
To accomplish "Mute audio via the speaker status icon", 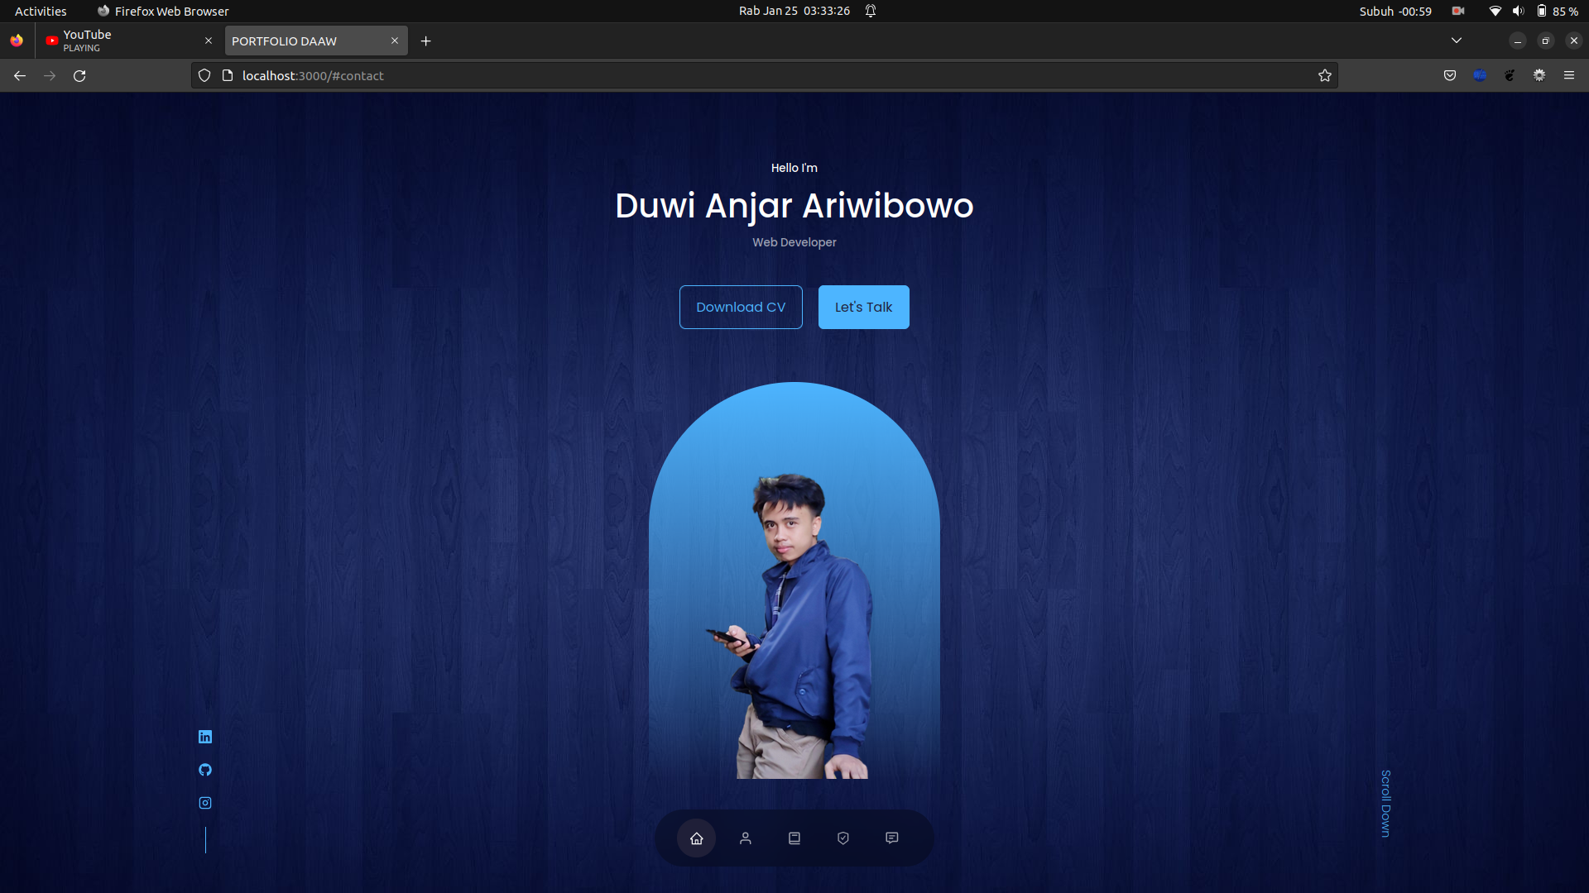I will [1519, 11].
